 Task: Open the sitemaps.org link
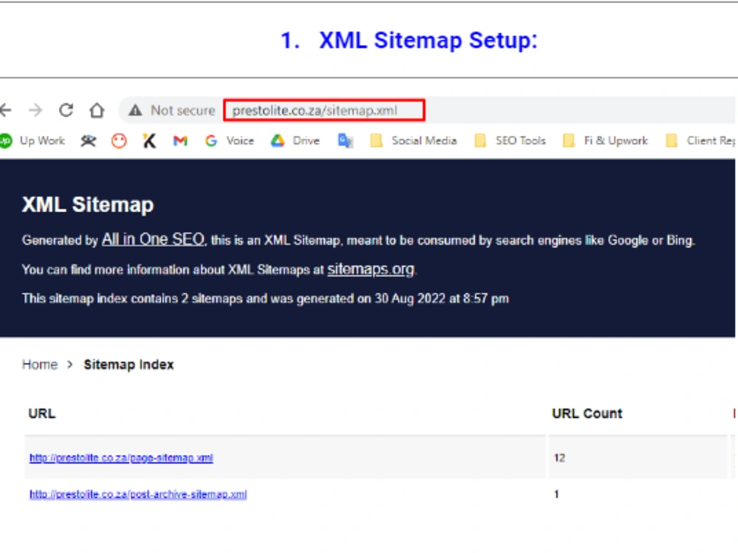tap(371, 269)
